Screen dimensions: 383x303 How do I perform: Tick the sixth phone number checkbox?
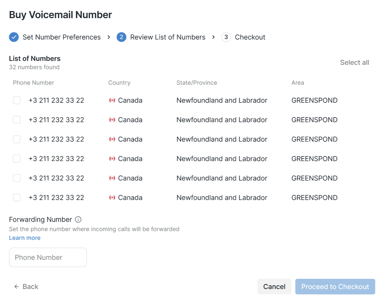pyautogui.click(x=17, y=198)
